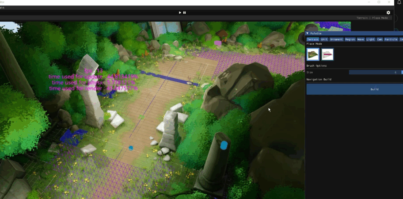Click the notification bell icon
The image size is (403, 199).
coord(399,2)
